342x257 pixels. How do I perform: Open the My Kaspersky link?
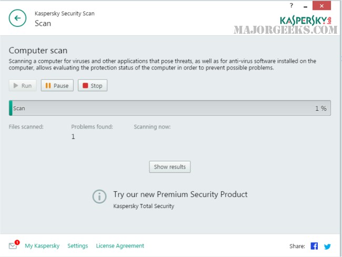pos(42,246)
